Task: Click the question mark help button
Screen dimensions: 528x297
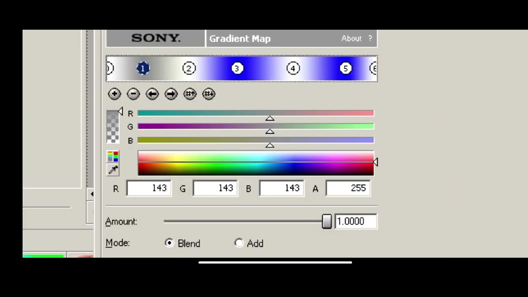Action: [x=370, y=38]
